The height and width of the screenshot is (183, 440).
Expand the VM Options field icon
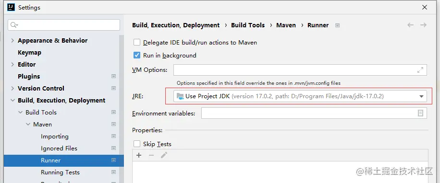pyautogui.click(x=420, y=70)
